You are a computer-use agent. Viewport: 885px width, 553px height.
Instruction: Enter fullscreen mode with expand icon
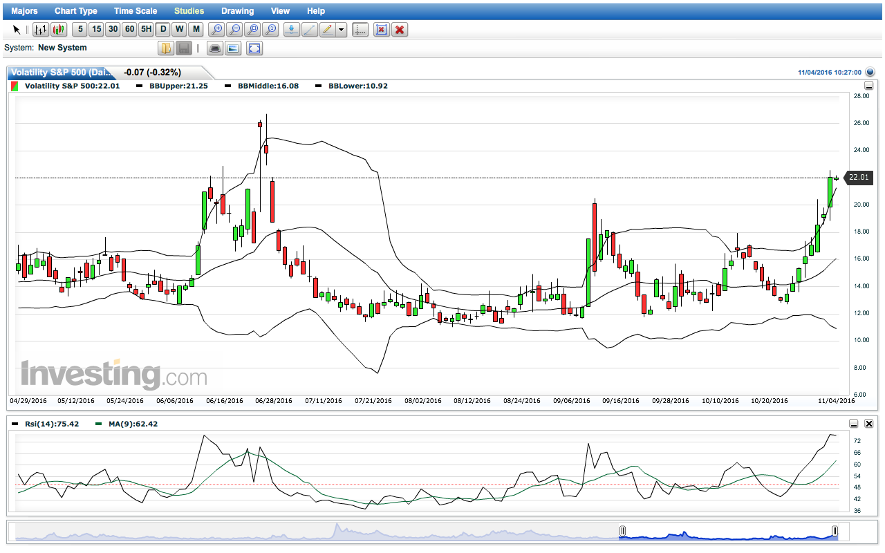click(x=254, y=48)
